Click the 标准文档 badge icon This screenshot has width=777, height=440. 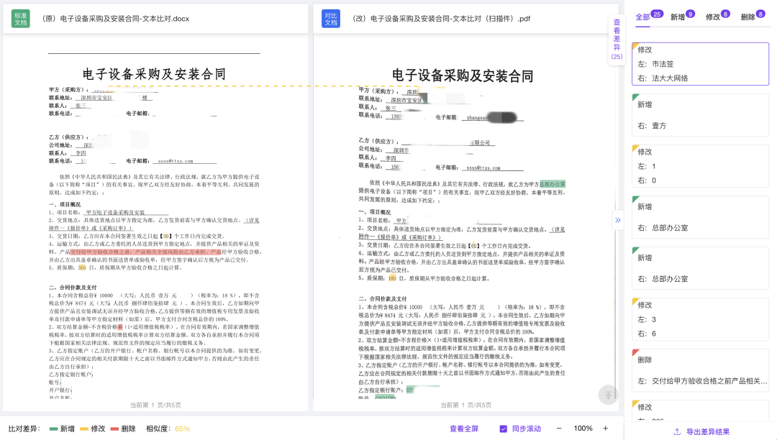click(19, 19)
